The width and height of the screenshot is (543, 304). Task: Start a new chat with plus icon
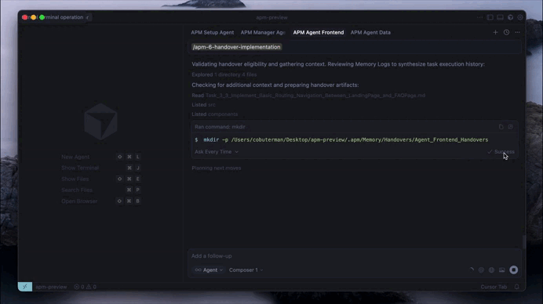coord(495,32)
